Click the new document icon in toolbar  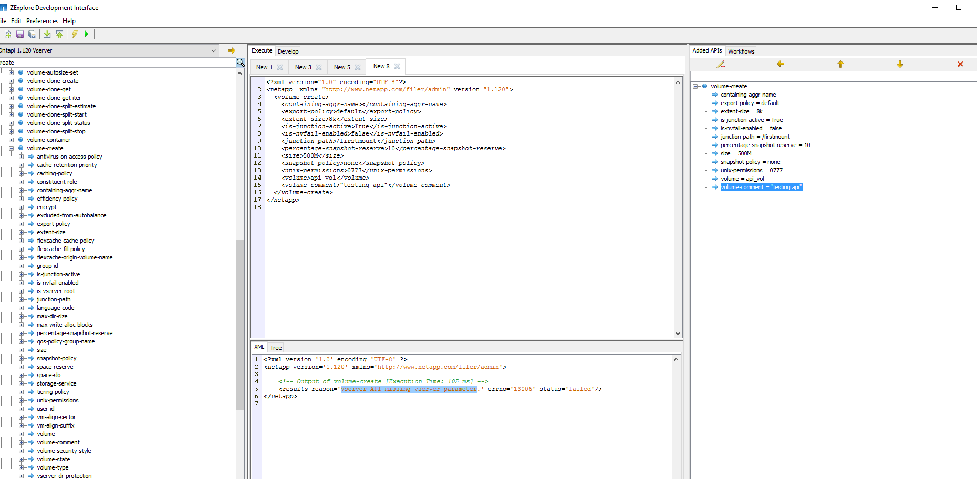click(8, 34)
